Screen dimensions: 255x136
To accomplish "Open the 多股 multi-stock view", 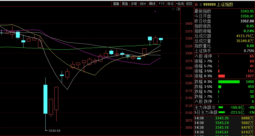I will (134, 4).
